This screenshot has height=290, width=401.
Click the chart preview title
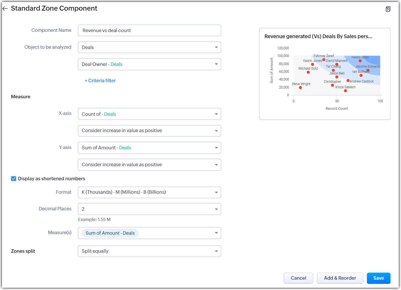pyautogui.click(x=318, y=36)
